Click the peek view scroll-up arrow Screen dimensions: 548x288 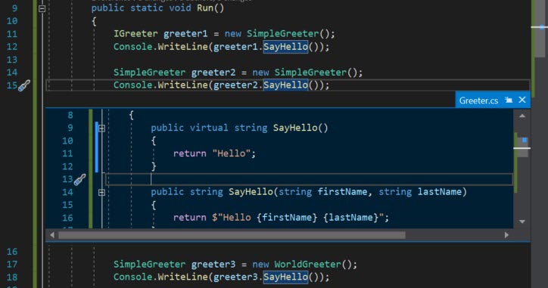click(x=522, y=116)
